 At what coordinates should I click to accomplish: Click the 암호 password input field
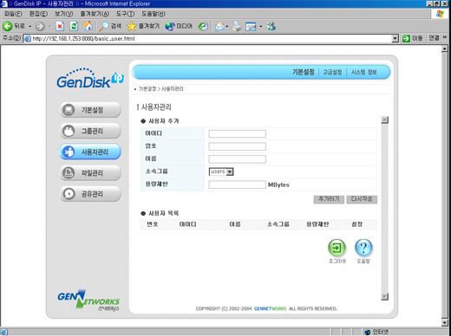pos(237,146)
